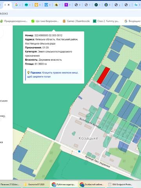This screenshot has height=188, width=141.
Task: Close the active browser tab
Action: pyautogui.click(x=9, y=5)
